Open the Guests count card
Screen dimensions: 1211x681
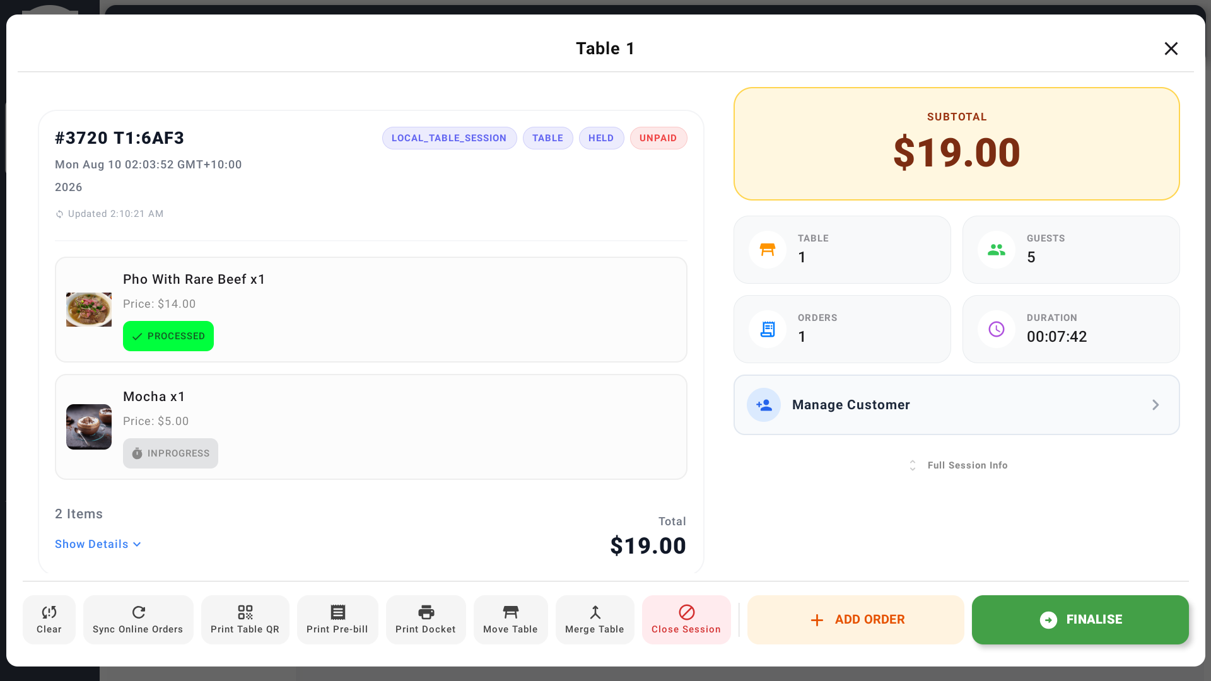pos(1071,250)
